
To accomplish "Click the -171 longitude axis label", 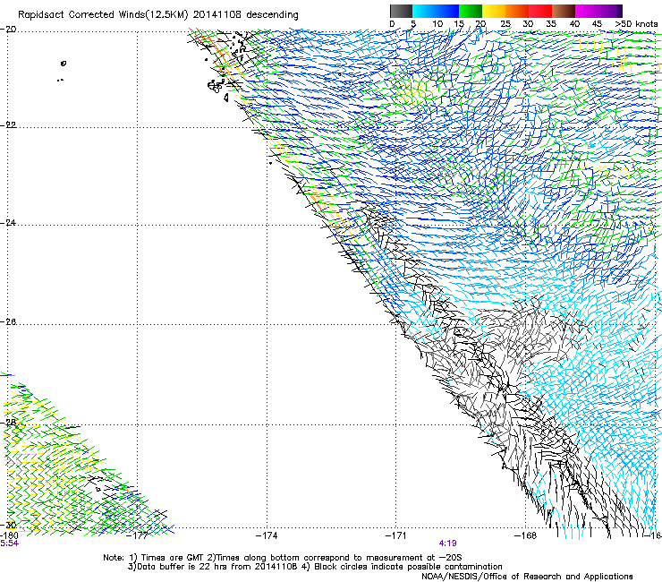I will pyautogui.click(x=396, y=535).
